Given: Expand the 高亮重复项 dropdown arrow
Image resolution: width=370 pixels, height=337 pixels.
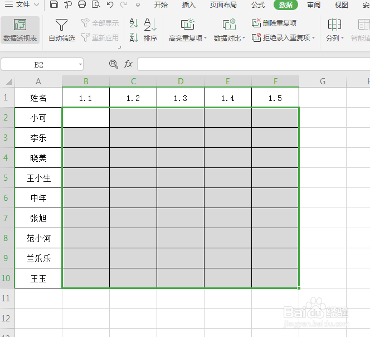Looking at the screenshot, I should (205, 38).
